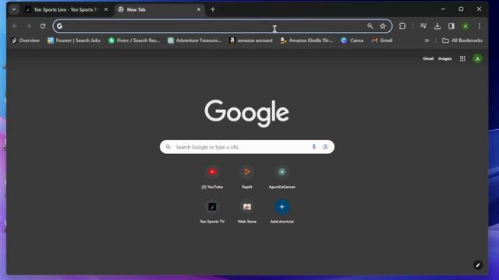Open the Chrome three-dot menu

pyautogui.click(x=480, y=26)
